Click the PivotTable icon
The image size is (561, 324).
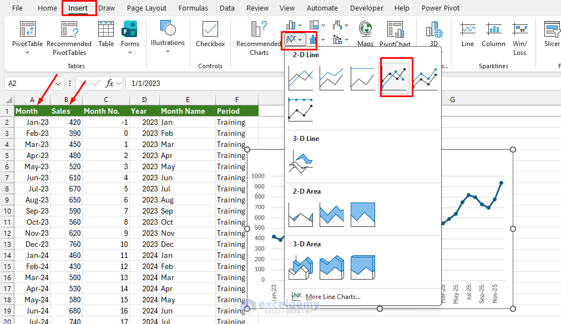pyautogui.click(x=28, y=29)
